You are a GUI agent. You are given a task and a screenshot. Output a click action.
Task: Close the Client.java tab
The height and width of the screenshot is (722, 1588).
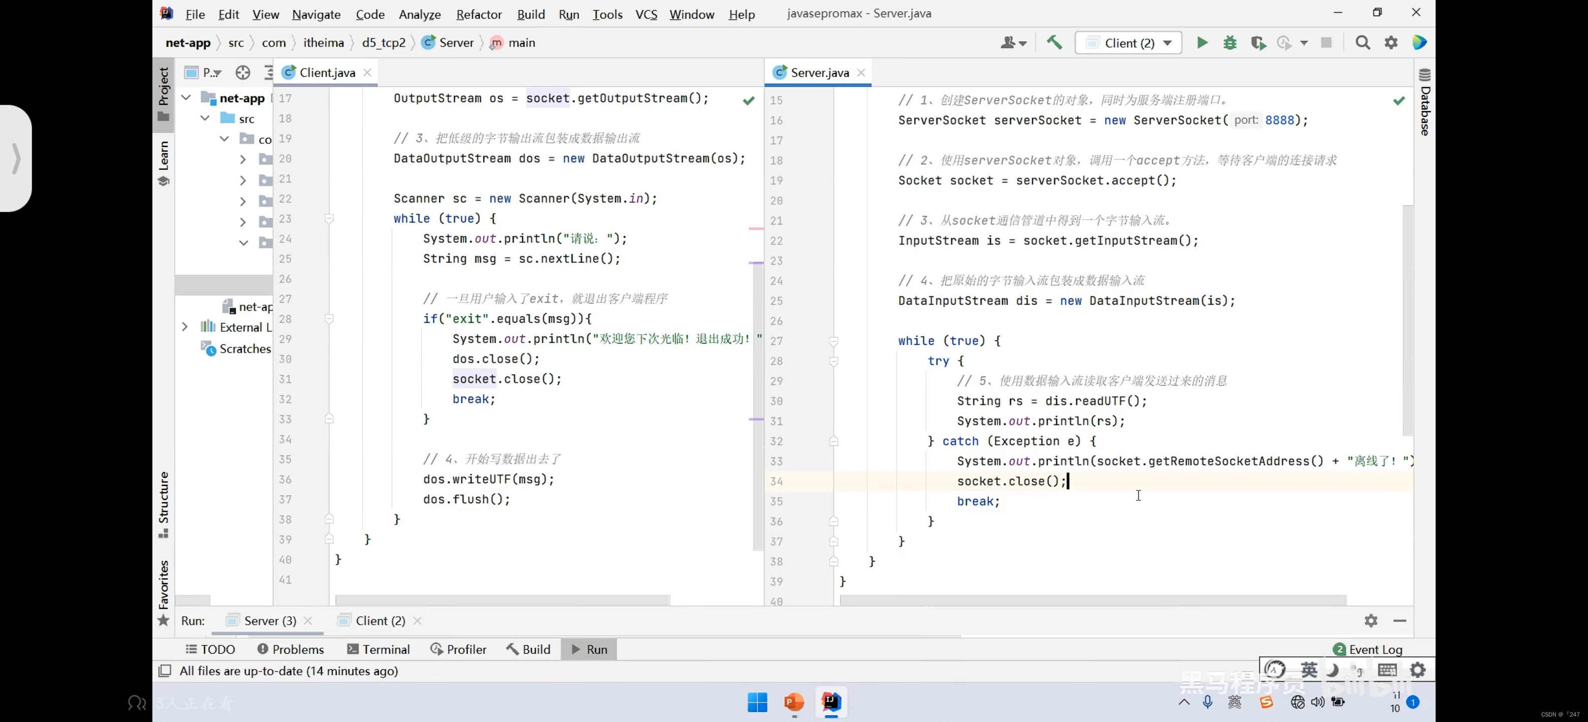367,73
